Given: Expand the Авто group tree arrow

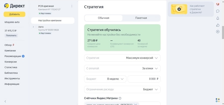Looking at the screenshot, I should pyautogui.click(x=33, y=27).
